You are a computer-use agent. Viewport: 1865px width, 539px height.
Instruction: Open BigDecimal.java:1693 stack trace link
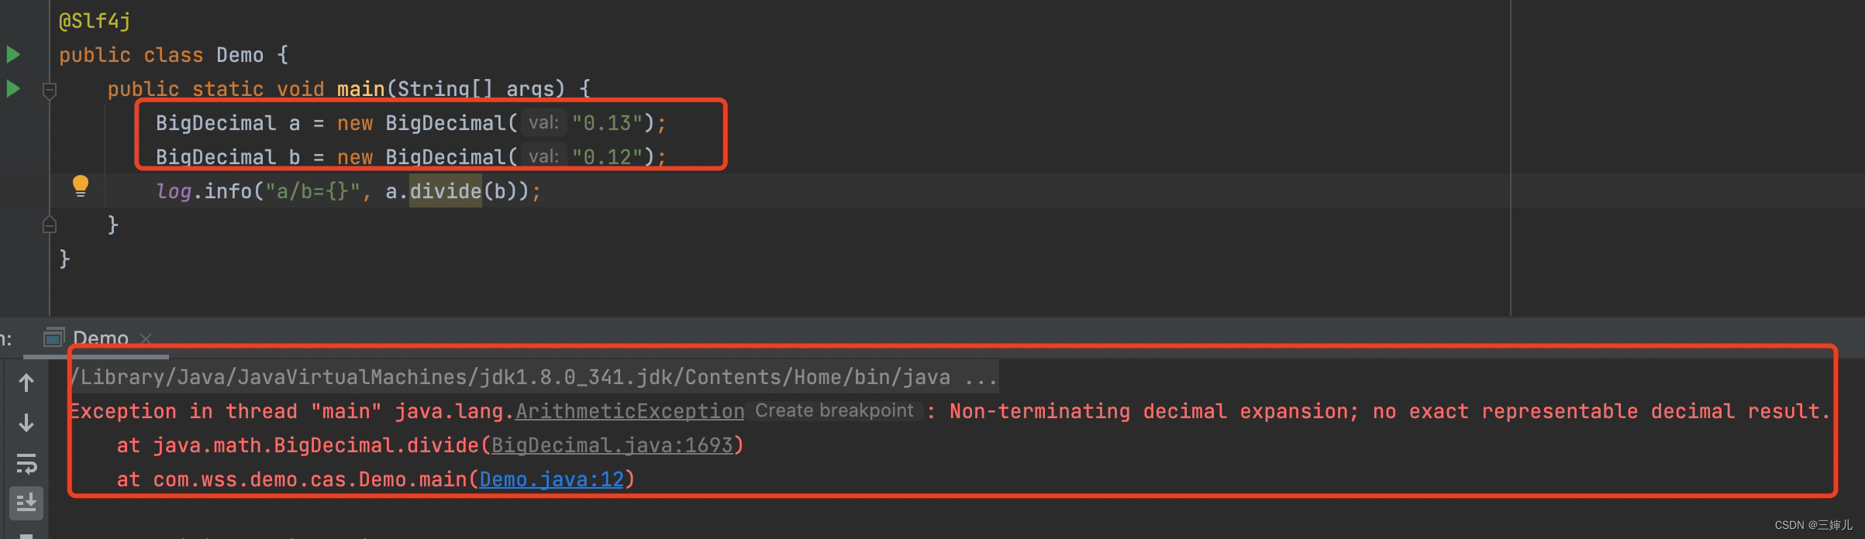(612, 445)
